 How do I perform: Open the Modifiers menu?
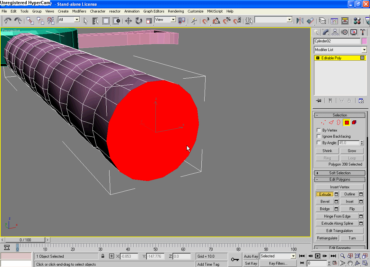(x=79, y=11)
